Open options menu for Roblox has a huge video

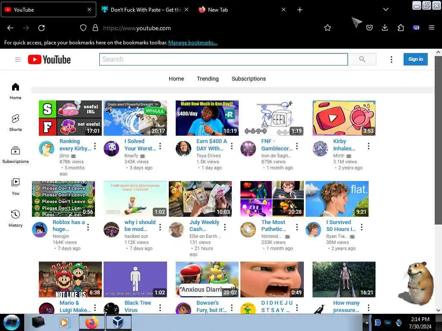pyautogui.click(x=88, y=227)
